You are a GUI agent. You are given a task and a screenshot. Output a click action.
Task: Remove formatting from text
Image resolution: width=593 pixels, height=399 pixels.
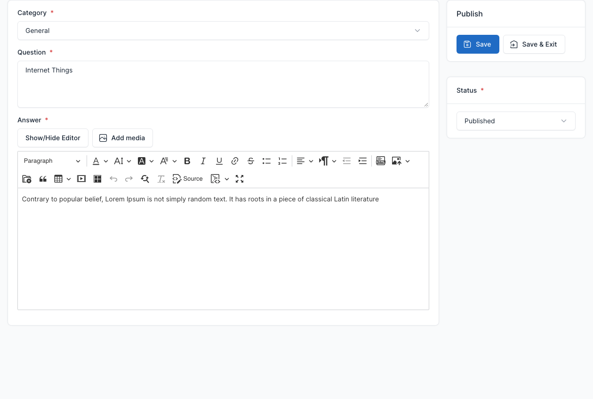pyautogui.click(x=161, y=179)
